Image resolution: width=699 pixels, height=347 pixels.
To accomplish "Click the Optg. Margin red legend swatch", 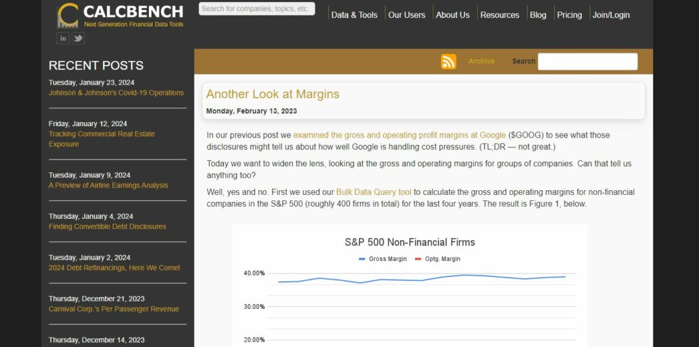I will click(x=418, y=259).
